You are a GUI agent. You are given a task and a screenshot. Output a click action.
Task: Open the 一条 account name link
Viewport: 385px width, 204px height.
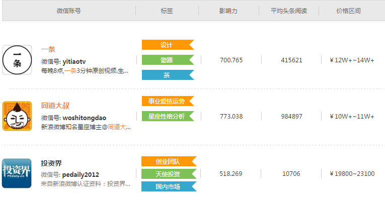pyautogui.click(x=48, y=49)
